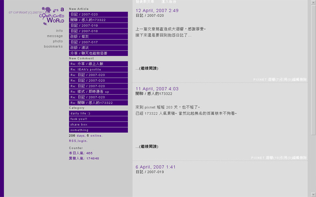316x197 pixels.
Task: Click 刪除 under the 12 April post
Action: coord(303,80)
